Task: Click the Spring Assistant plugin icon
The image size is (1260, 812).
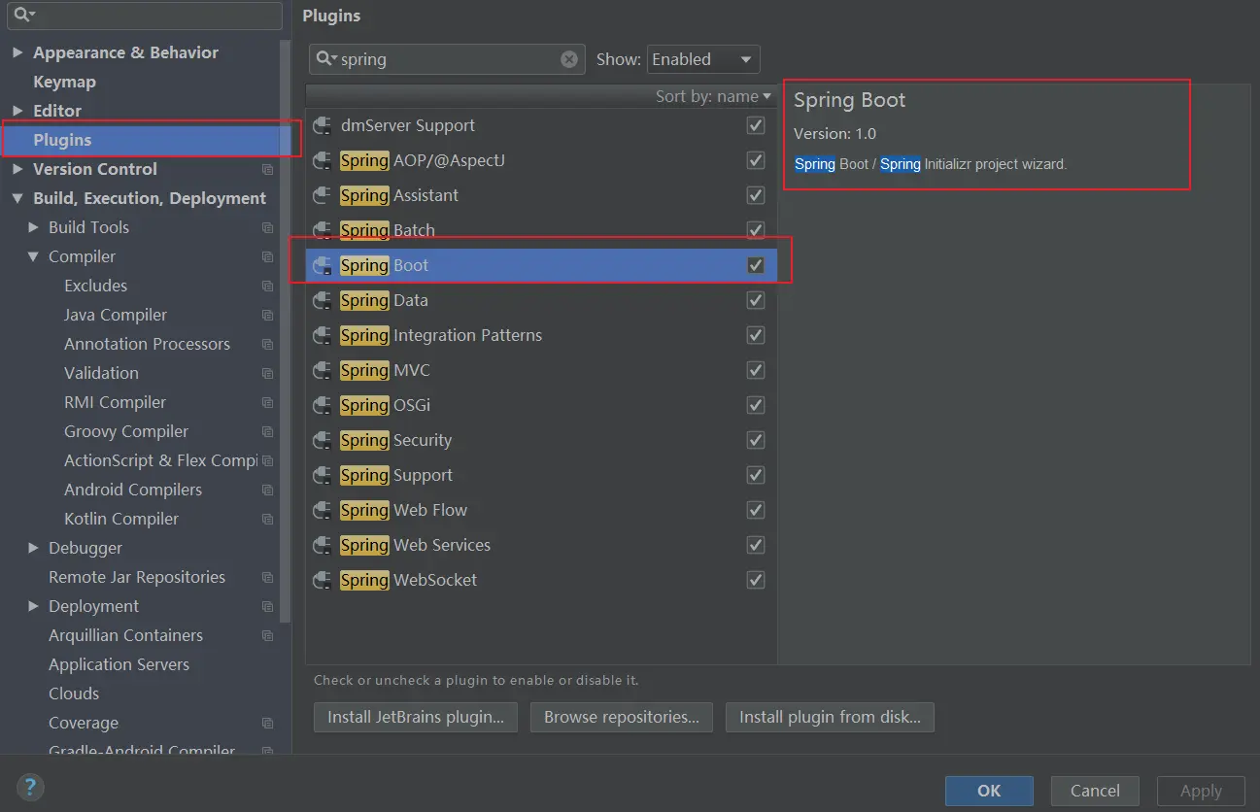Action: click(322, 195)
